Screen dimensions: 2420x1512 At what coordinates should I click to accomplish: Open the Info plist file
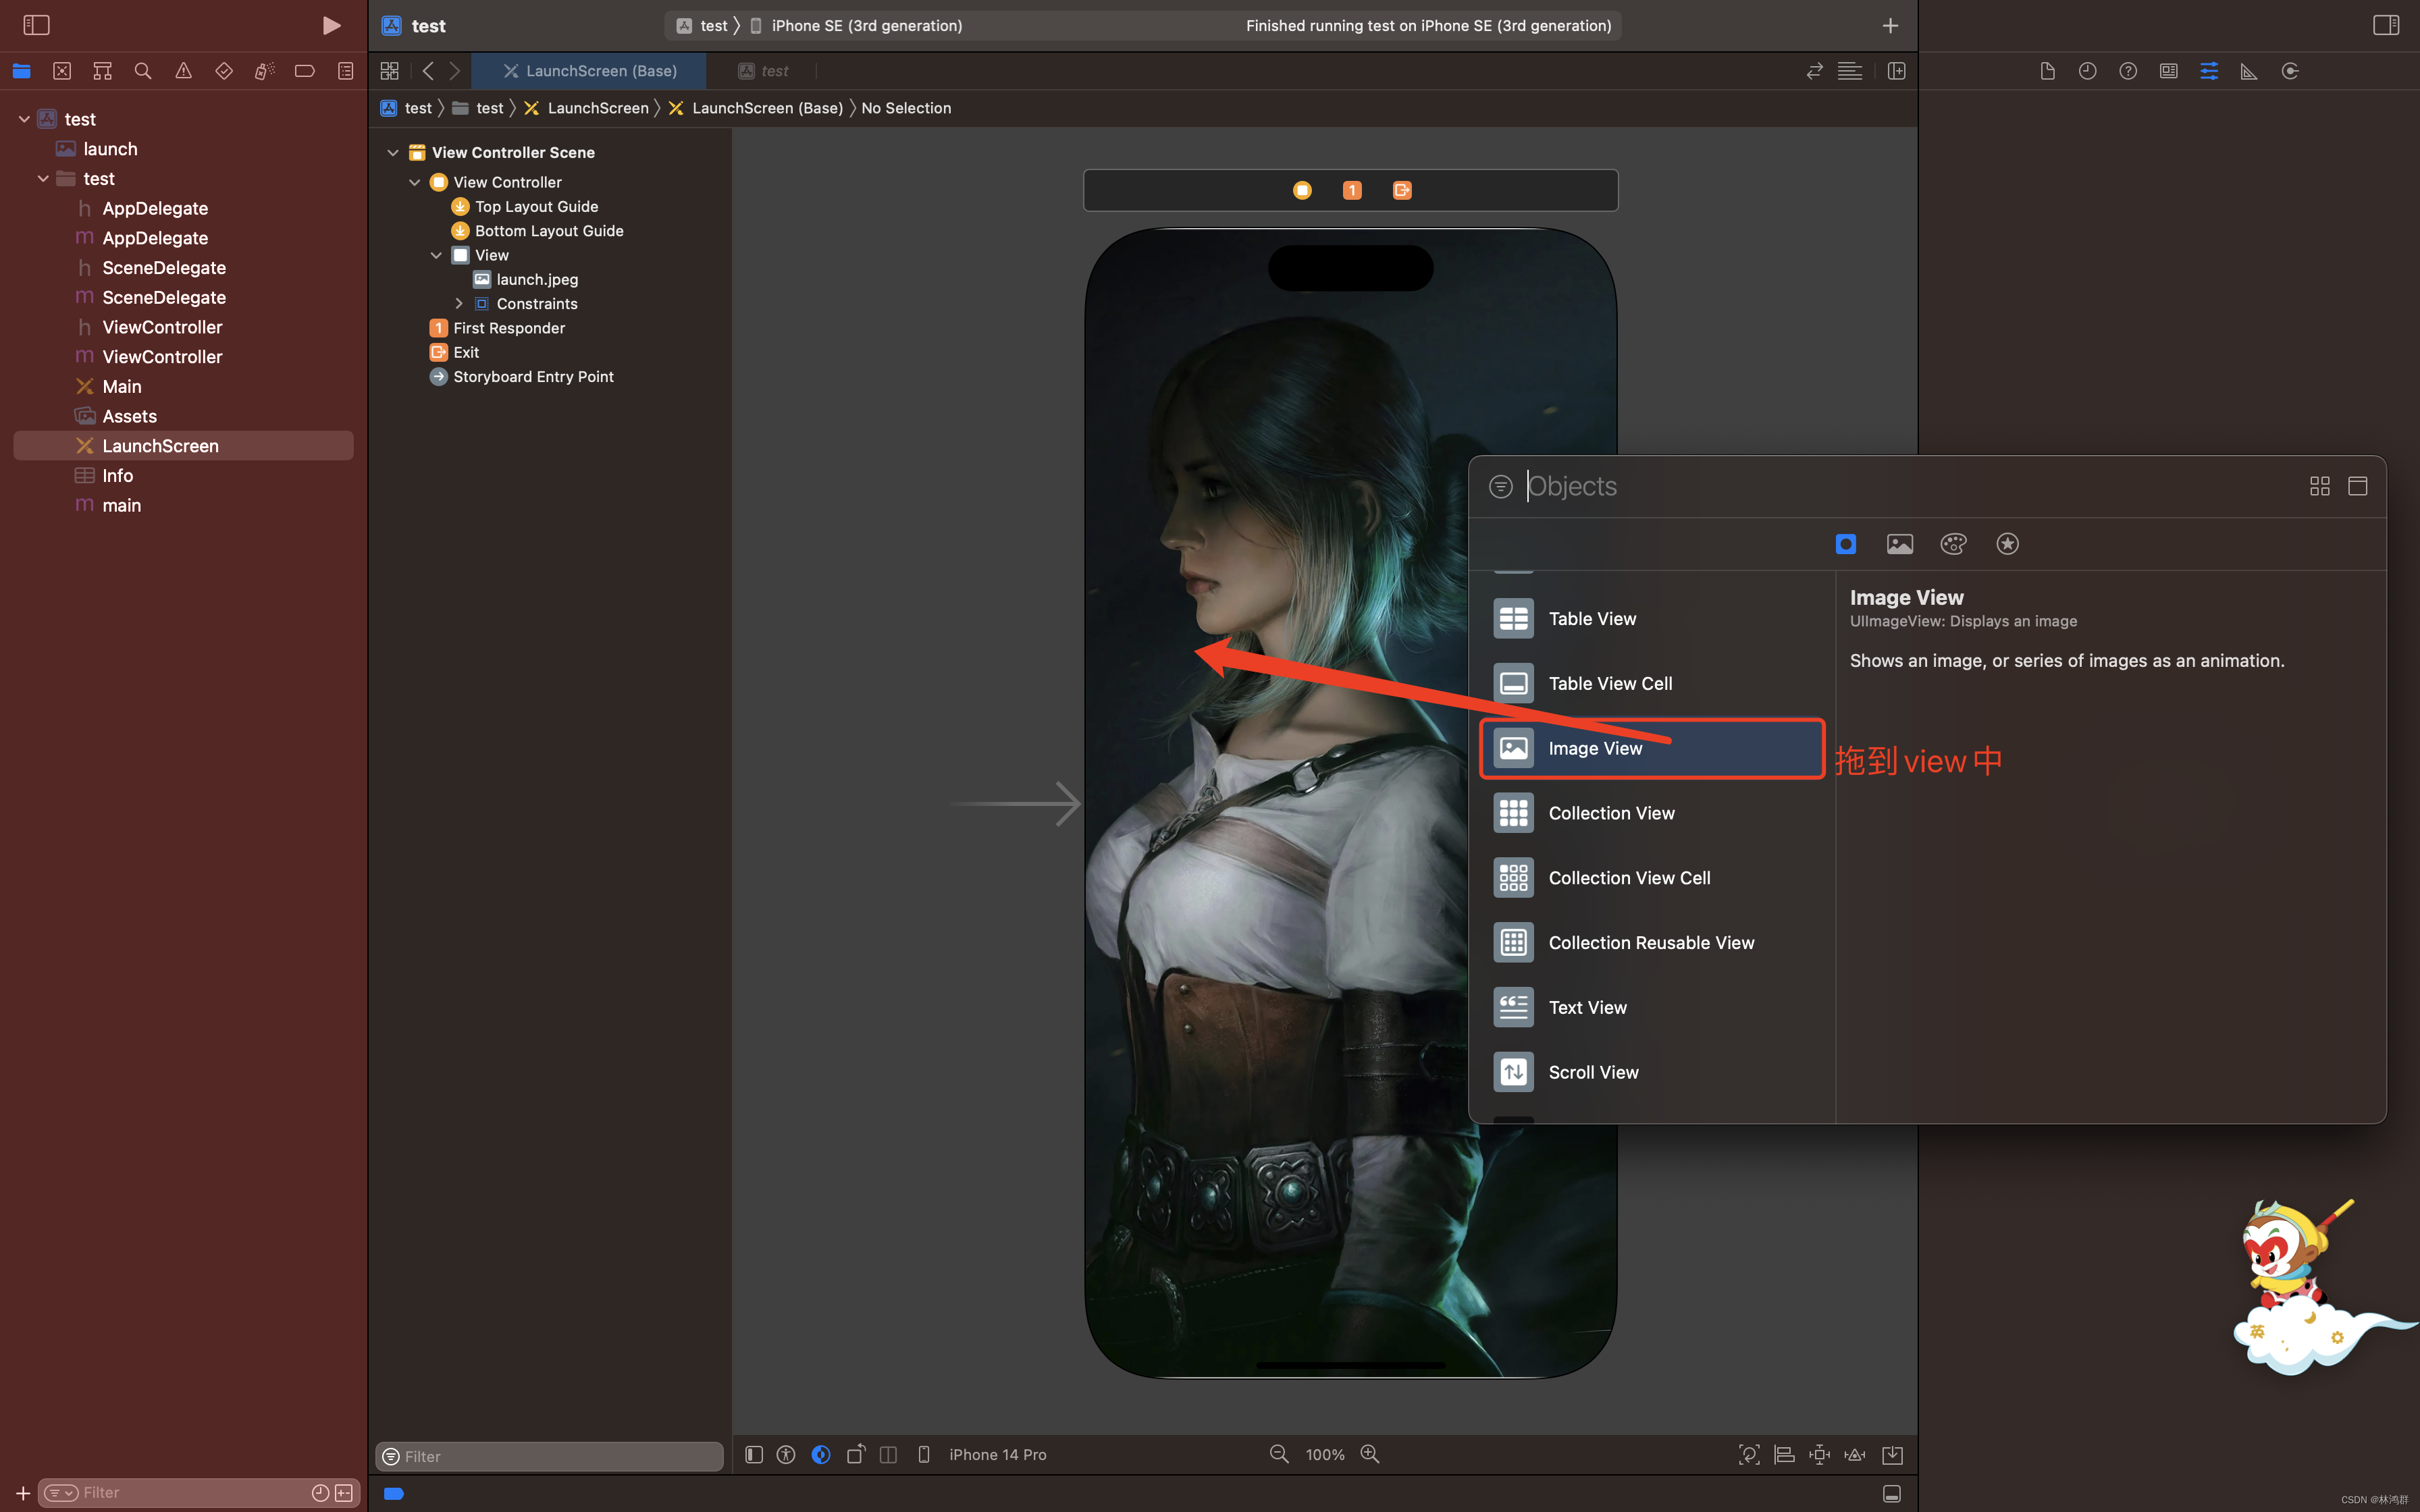pyautogui.click(x=117, y=476)
